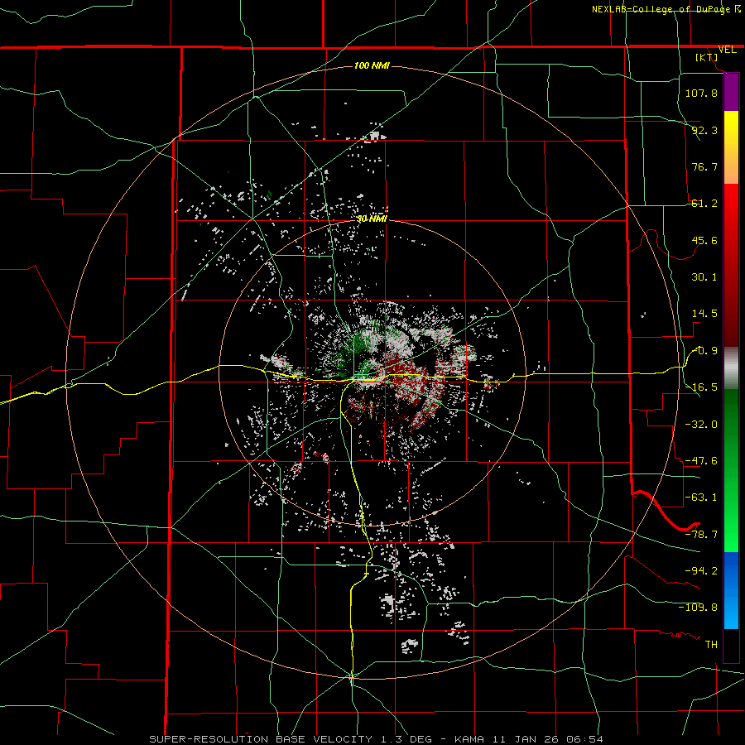Select the 30.1 knot scale value
The image size is (745, 745).
pos(704,277)
